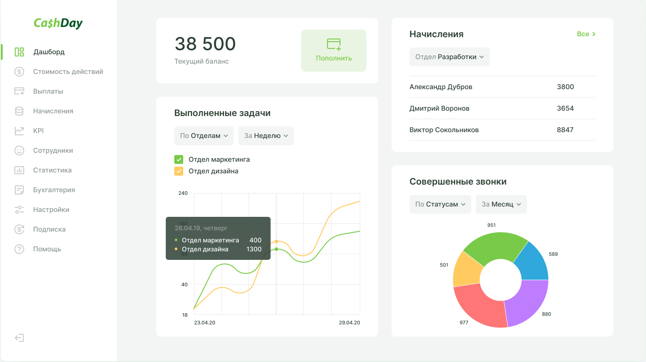Uncheck the Отдел маркетинга checkbox

click(179, 159)
